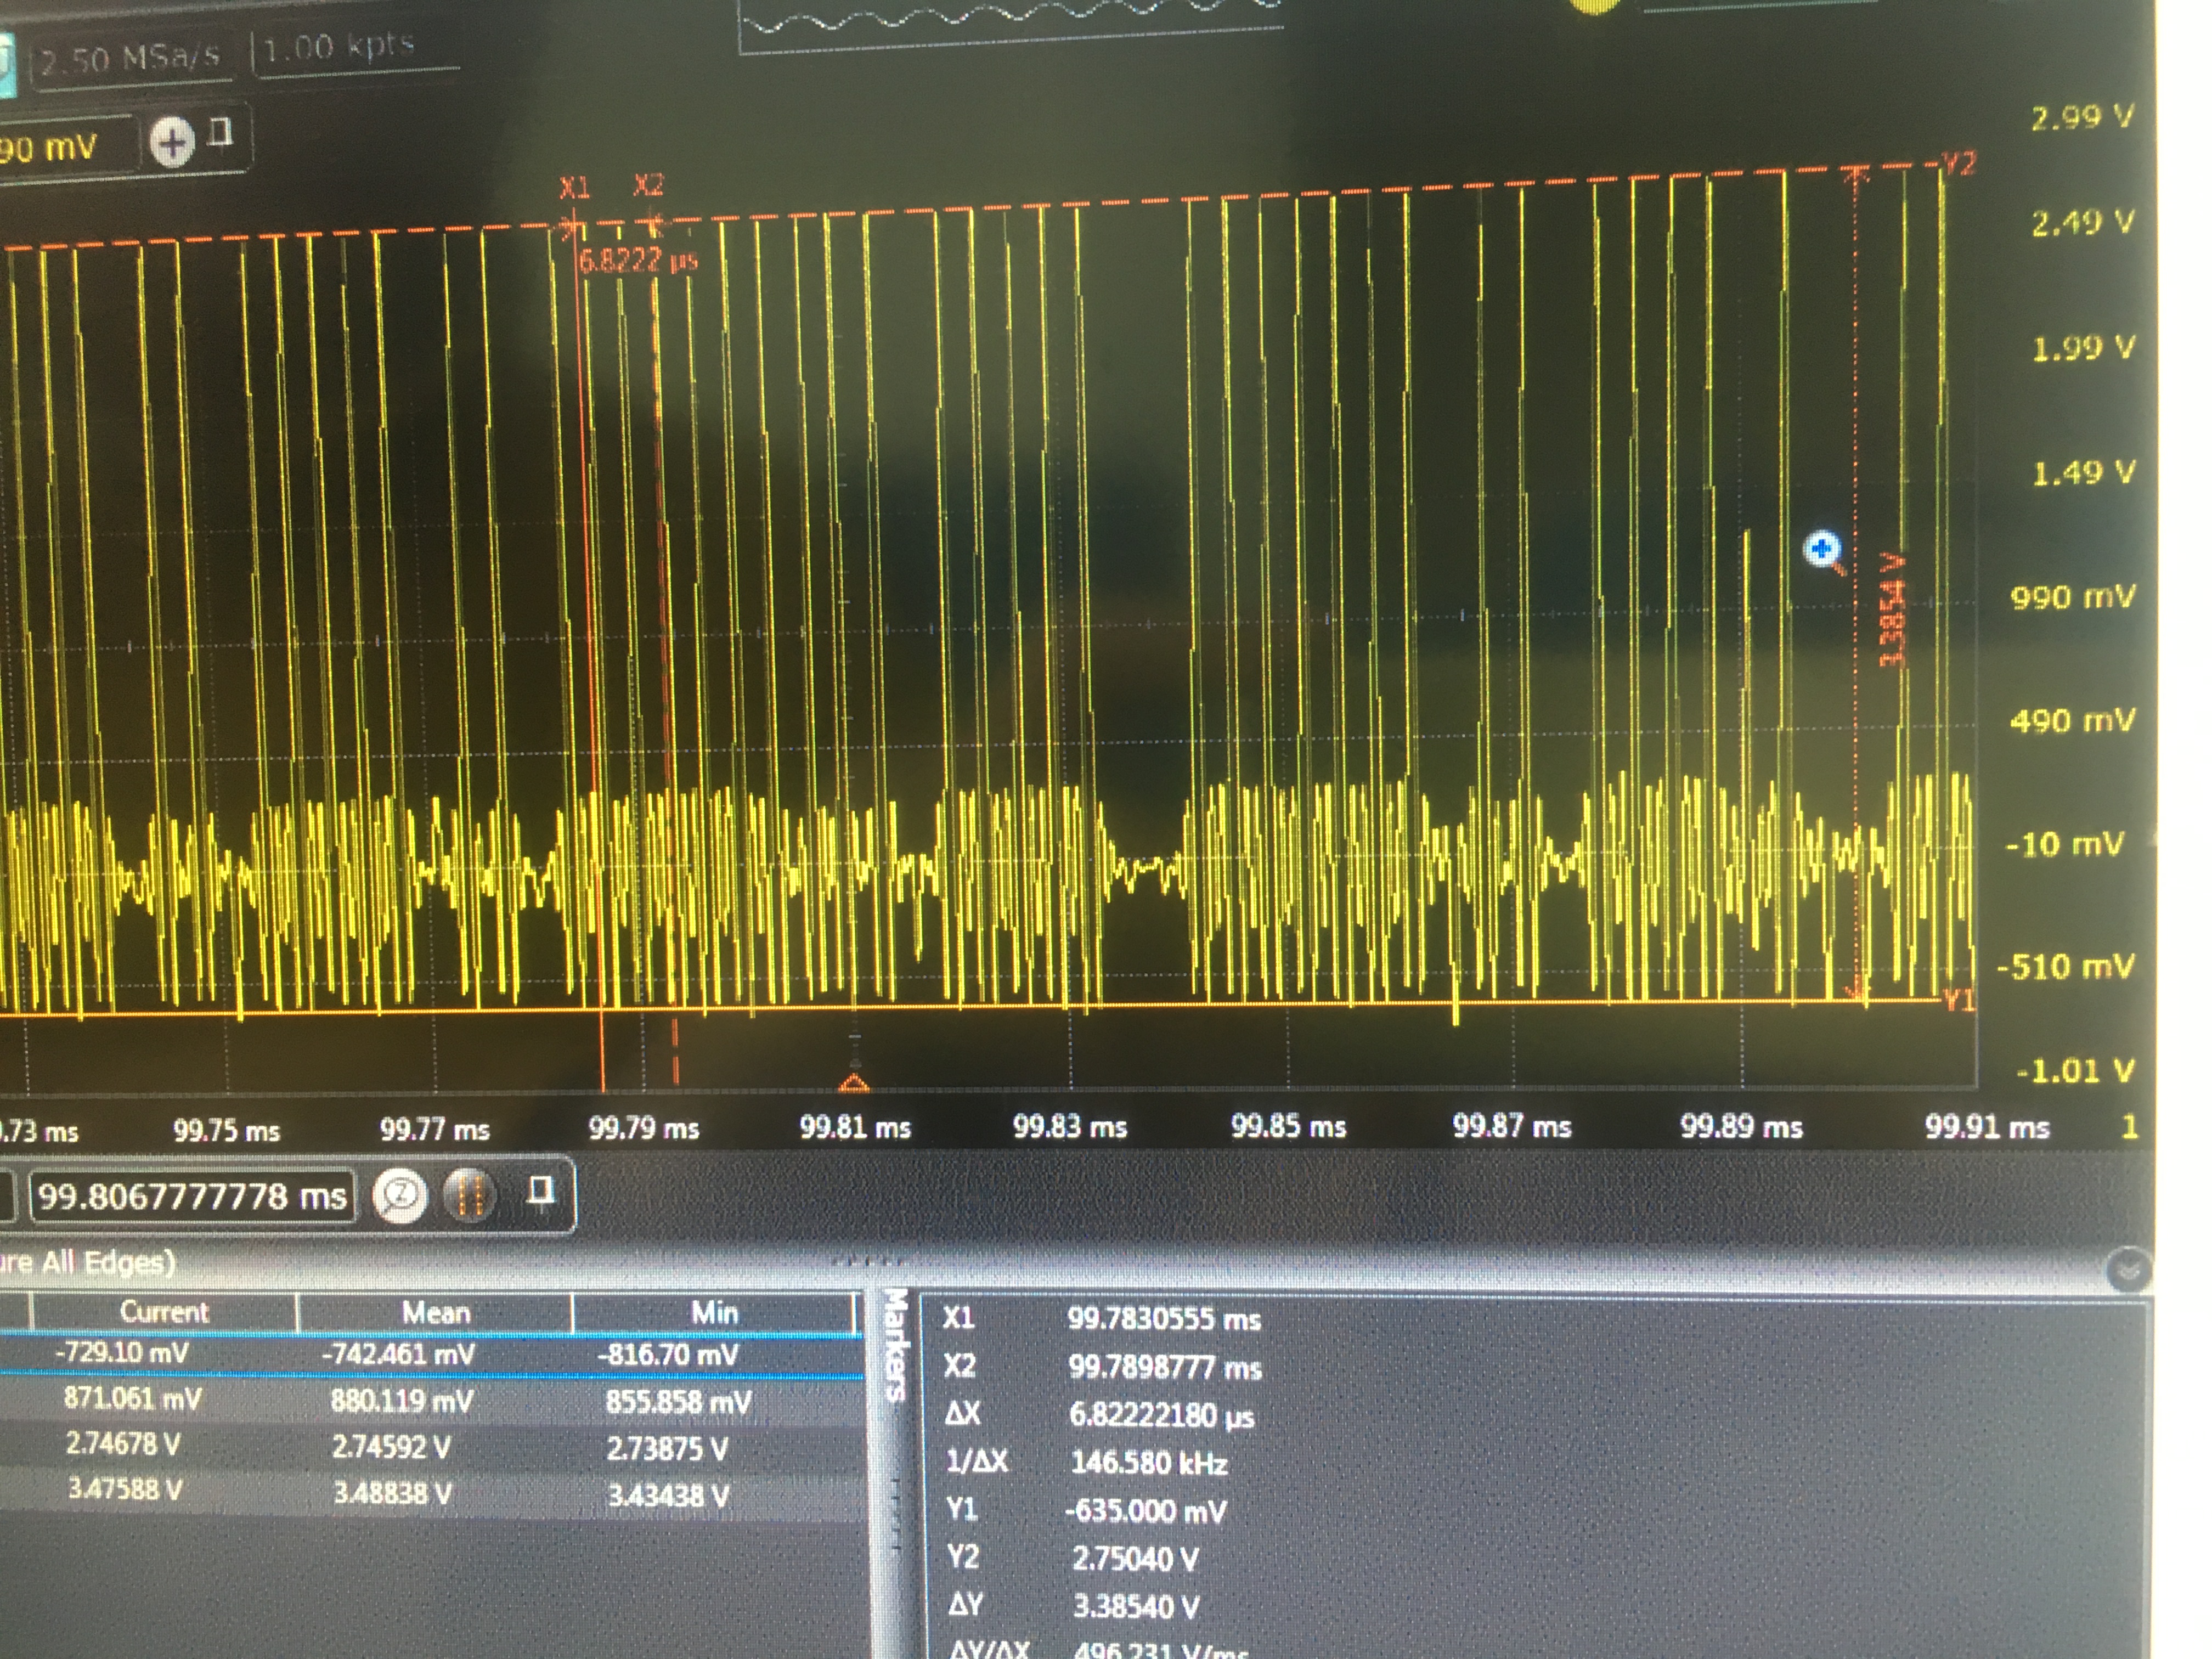Click the X1 marker label on graticule
The height and width of the screenshot is (1659, 2212).
(x=574, y=187)
